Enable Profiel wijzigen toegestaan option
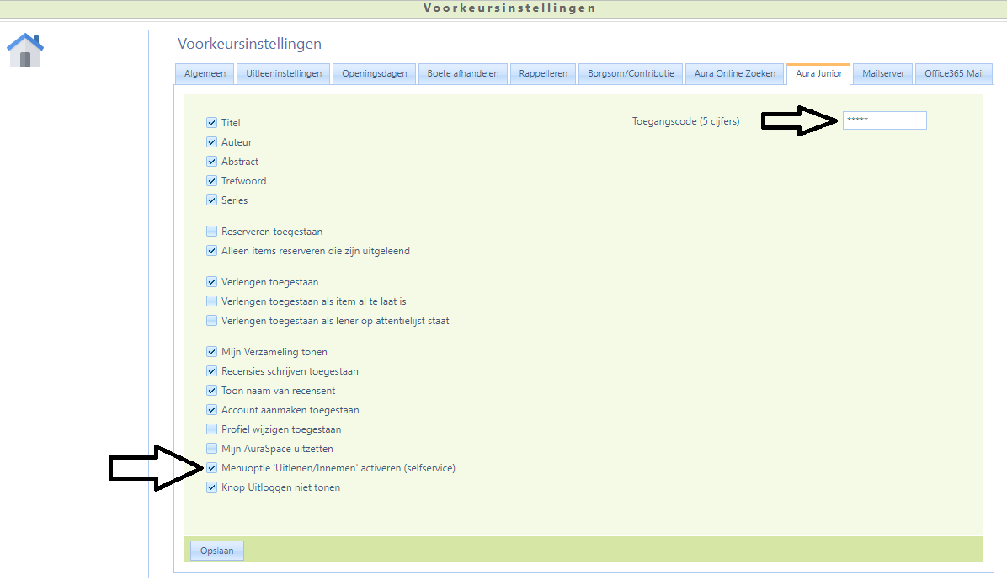 [211, 429]
